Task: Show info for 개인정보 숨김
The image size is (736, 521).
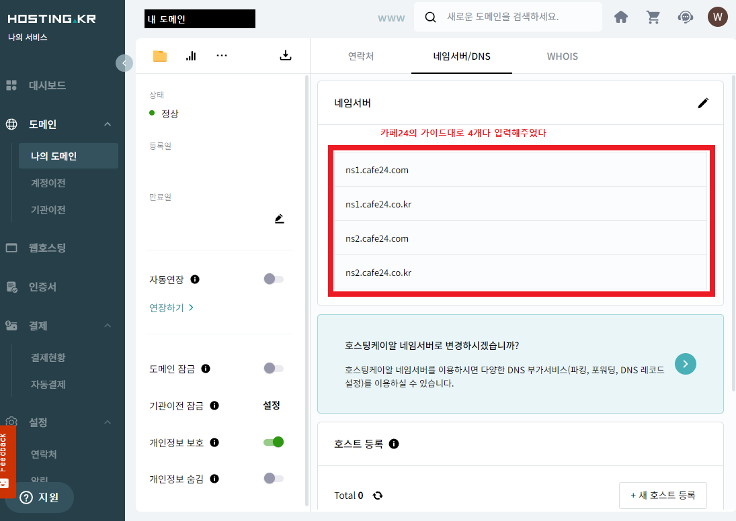Action: coord(214,479)
